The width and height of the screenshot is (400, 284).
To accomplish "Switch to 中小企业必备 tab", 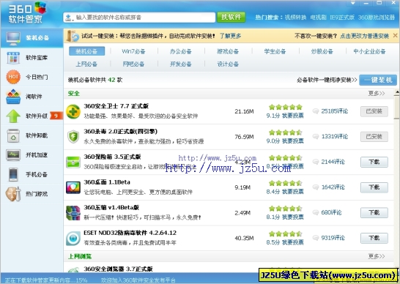I will coord(369,51).
